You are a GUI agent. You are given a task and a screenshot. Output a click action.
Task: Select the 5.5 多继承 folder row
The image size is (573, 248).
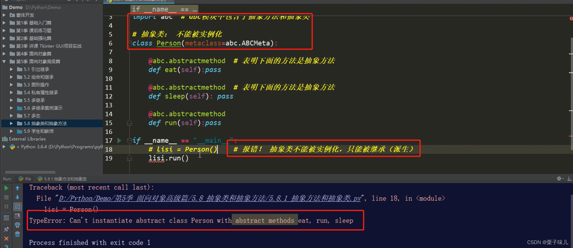click(x=52, y=100)
